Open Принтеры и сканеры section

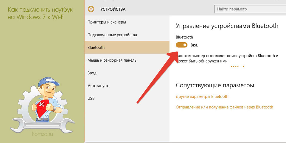[x=127, y=22]
